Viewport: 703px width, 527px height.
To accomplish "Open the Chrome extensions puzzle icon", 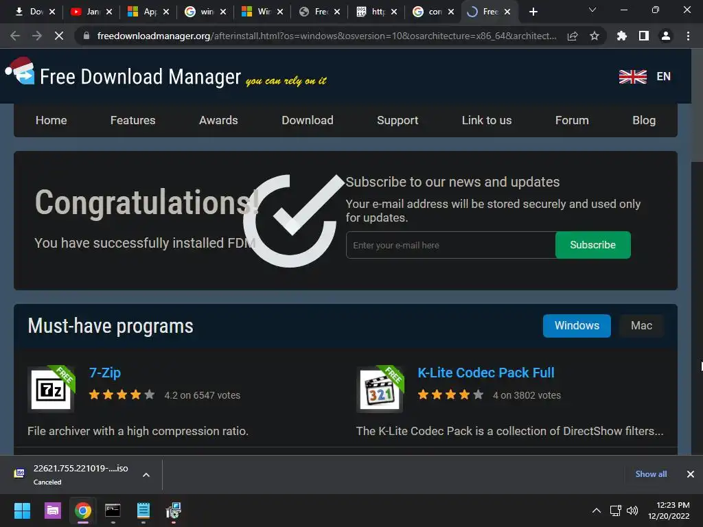I will pos(622,36).
